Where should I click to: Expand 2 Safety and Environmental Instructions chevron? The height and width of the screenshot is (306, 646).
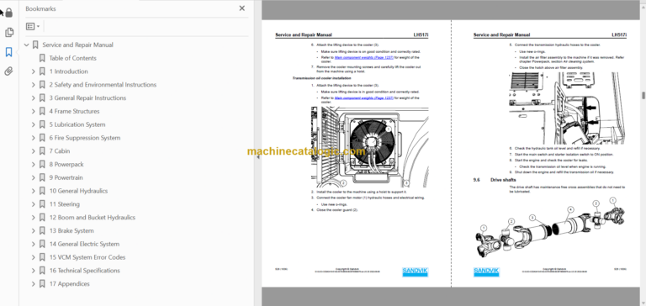(x=34, y=85)
